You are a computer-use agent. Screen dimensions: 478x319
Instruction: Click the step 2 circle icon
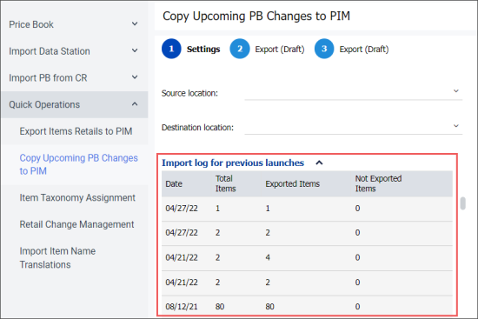pos(240,49)
